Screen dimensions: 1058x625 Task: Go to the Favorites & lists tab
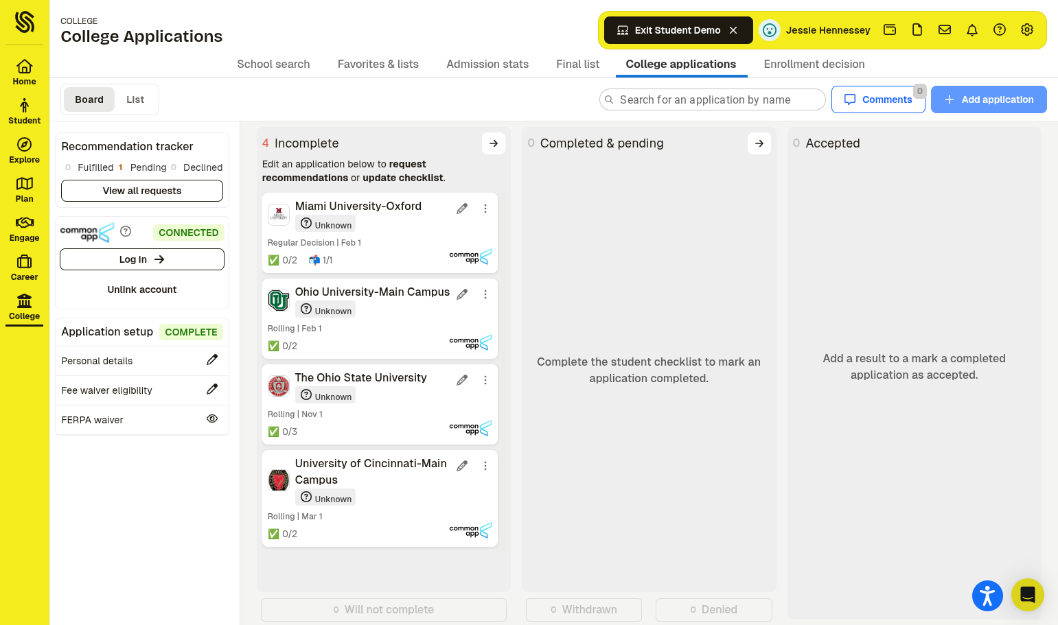click(378, 64)
